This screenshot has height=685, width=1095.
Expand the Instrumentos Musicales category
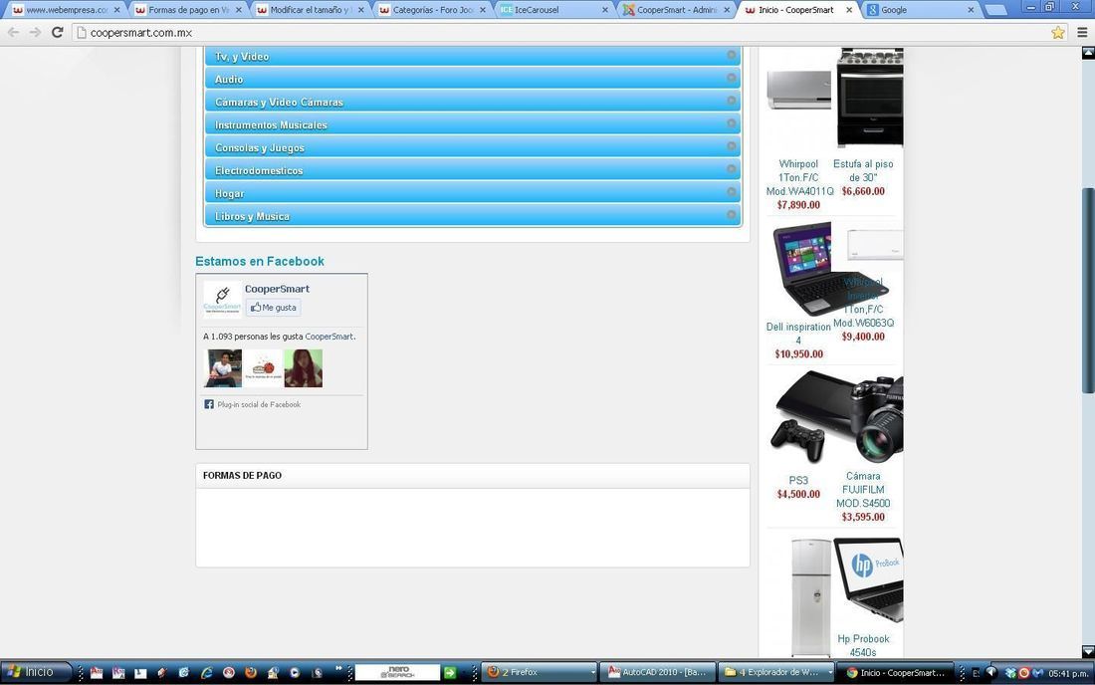(473, 124)
